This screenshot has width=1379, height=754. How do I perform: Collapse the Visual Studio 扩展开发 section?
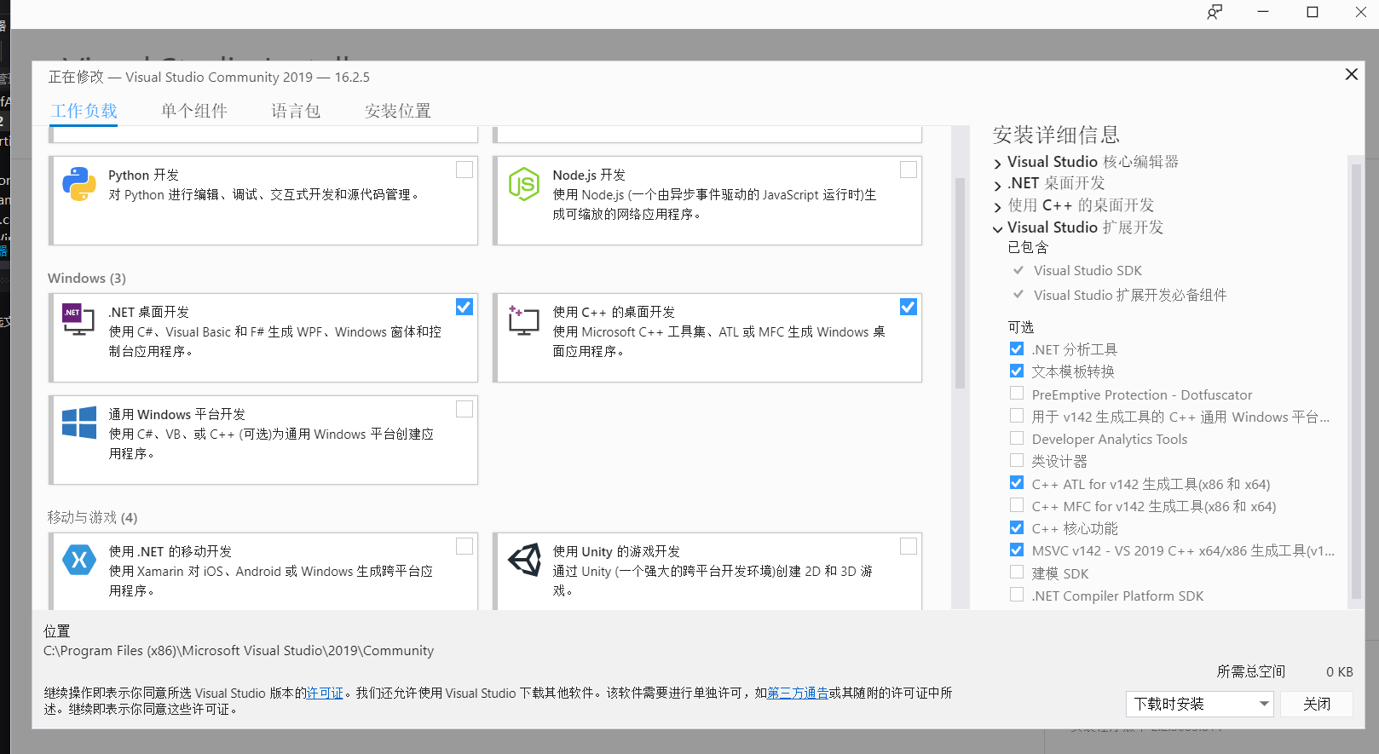coord(998,228)
